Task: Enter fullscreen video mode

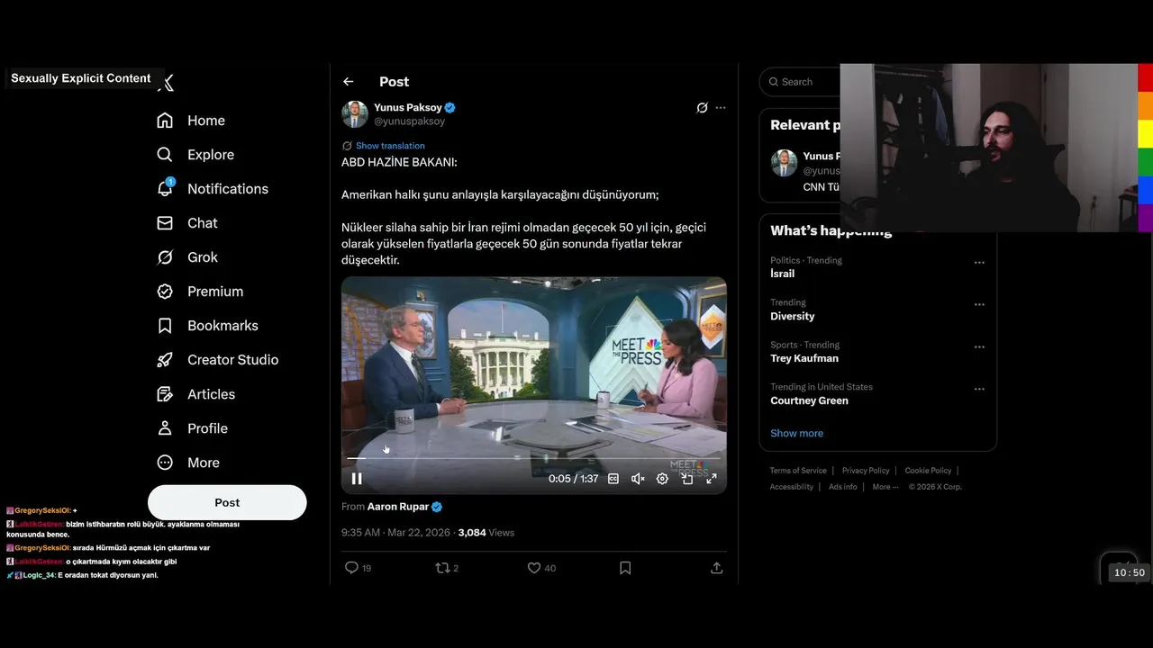Action: pyautogui.click(x=712, y=479)
